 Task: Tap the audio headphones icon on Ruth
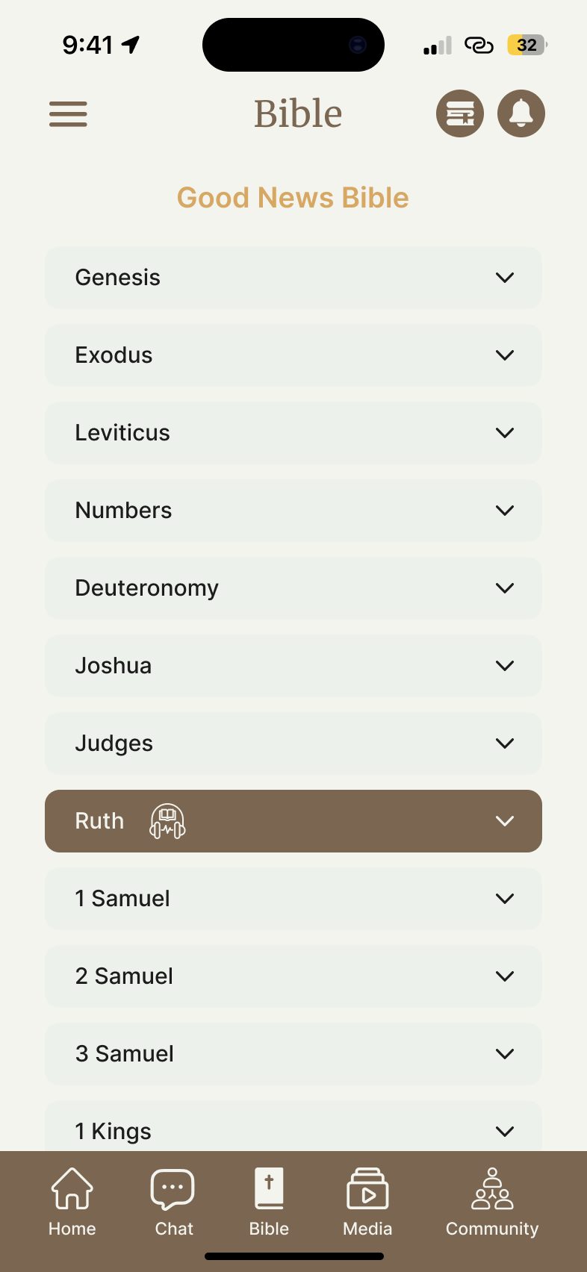coord(168,821)
